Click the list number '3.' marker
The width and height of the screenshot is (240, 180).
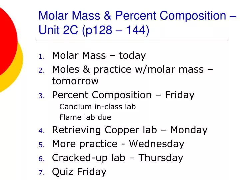tap(42, 96)
